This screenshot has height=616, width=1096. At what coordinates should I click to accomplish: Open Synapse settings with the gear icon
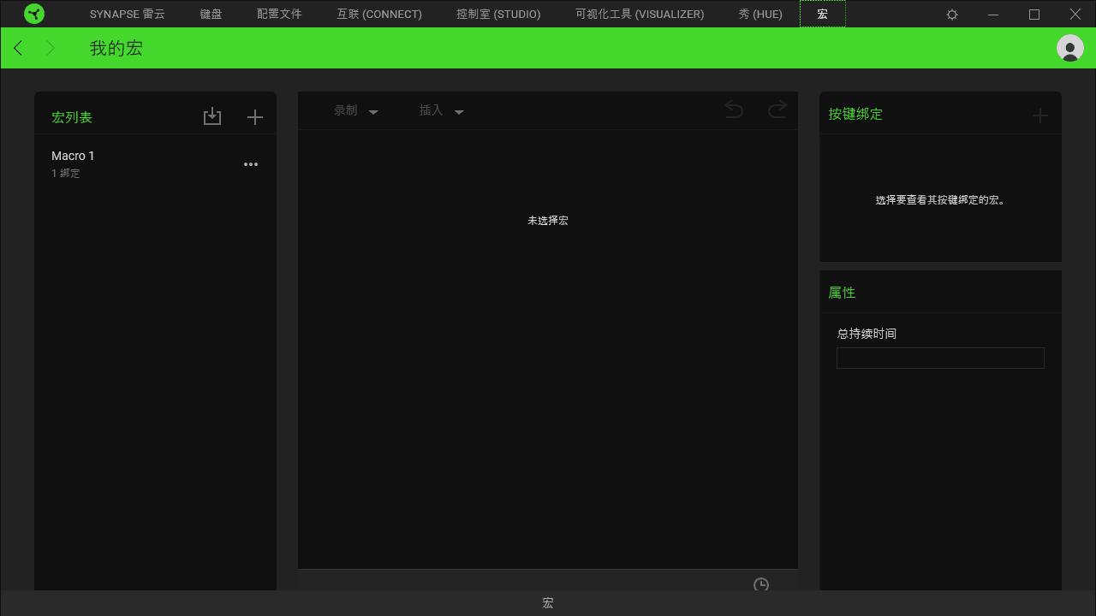[x=951, y=14]
